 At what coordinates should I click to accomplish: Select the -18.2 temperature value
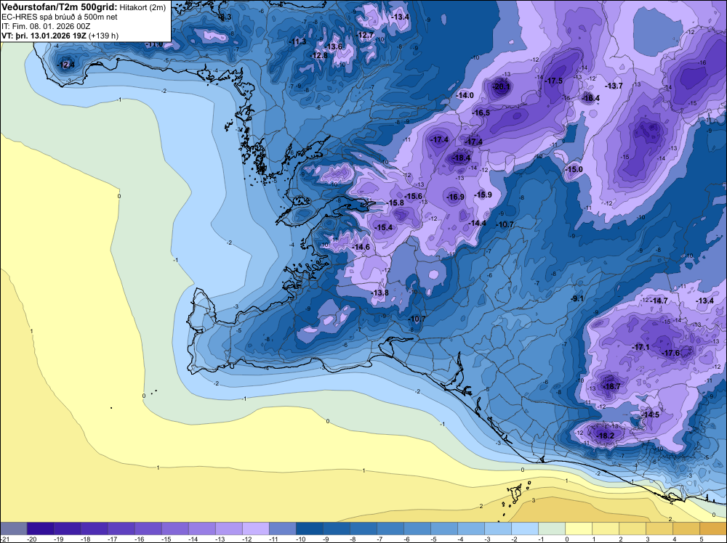[606, 436]
